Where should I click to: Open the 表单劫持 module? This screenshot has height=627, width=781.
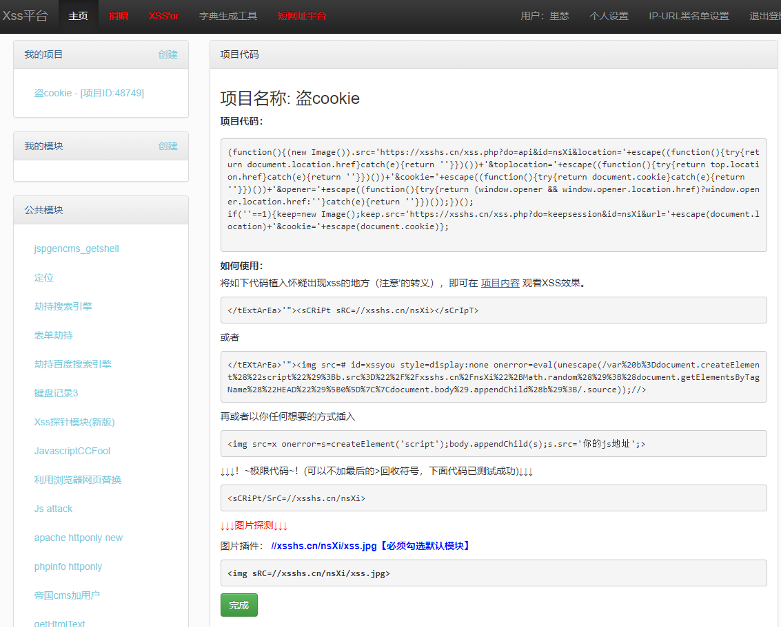click(x=53, y=335)
